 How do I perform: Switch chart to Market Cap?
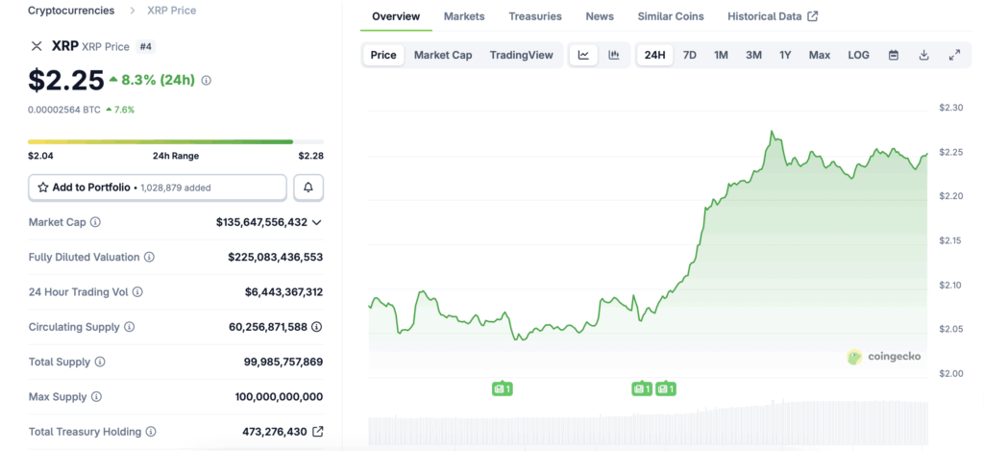[x=443, y=55]
